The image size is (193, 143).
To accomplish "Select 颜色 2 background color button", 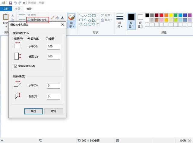I will (140, 21).
